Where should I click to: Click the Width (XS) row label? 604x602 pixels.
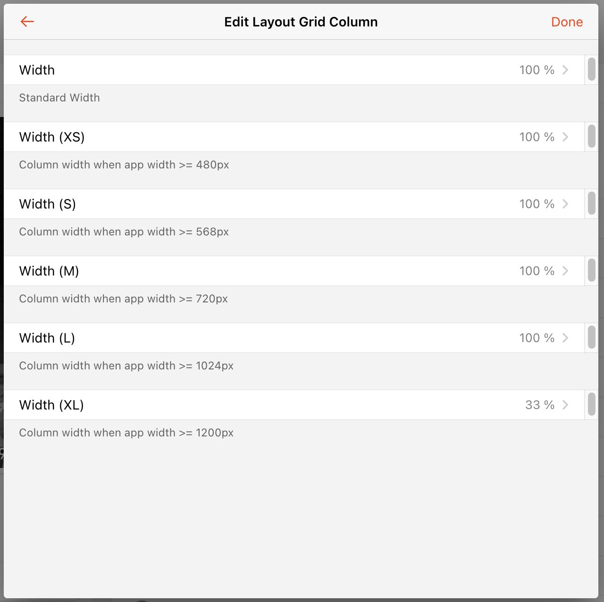(52, 137)
